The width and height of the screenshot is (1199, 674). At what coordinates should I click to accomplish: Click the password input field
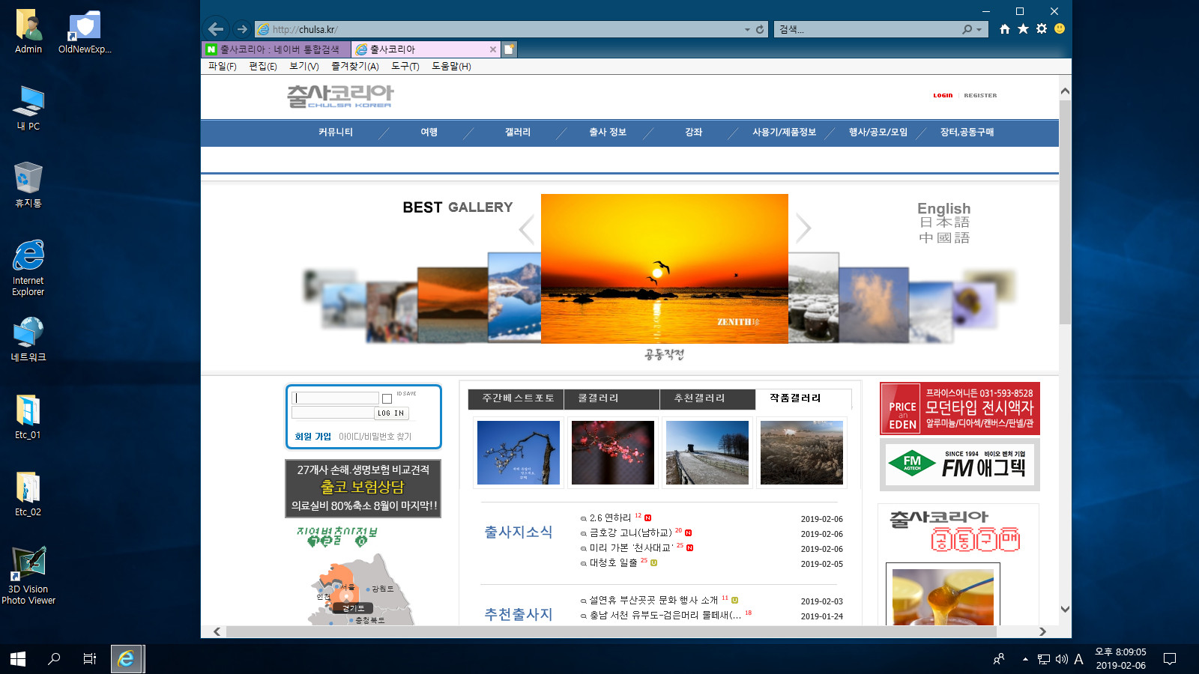pos(332,413)
